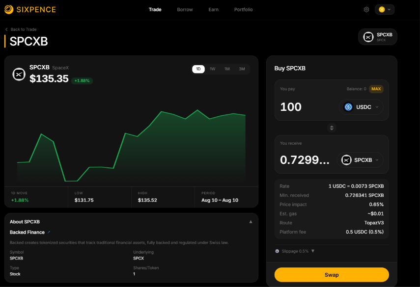420x287 pixels.
Task: Click the You pay amount field showing 100
Action: (291, 107)
